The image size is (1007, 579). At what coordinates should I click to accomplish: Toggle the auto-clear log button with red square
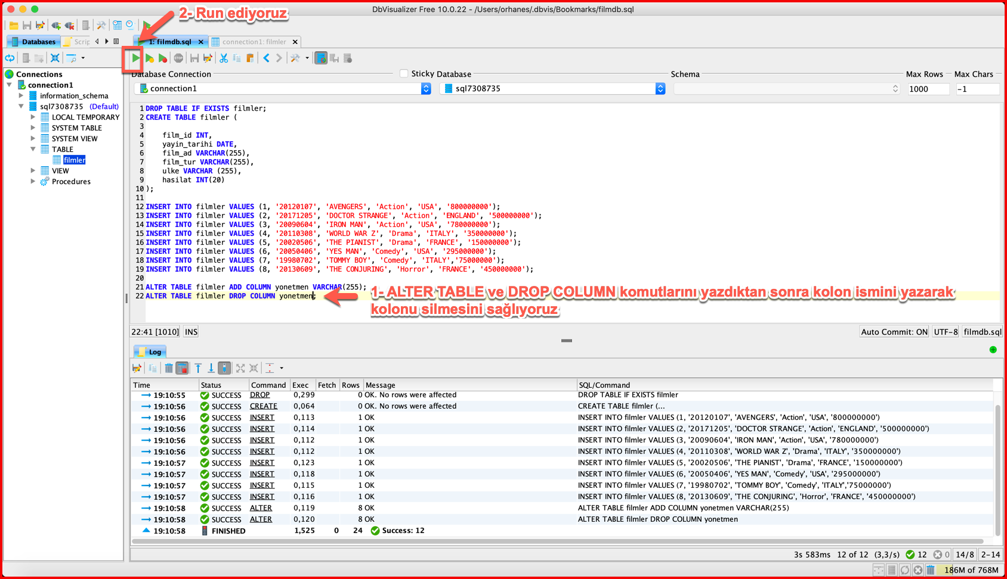[183, 368]
